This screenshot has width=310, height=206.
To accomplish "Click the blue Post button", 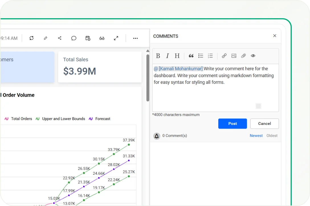I will (x=232, y=123).
